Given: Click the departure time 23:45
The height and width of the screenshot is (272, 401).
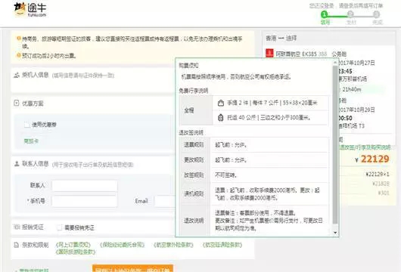Looking at the screenshot, I should (345, 71).
